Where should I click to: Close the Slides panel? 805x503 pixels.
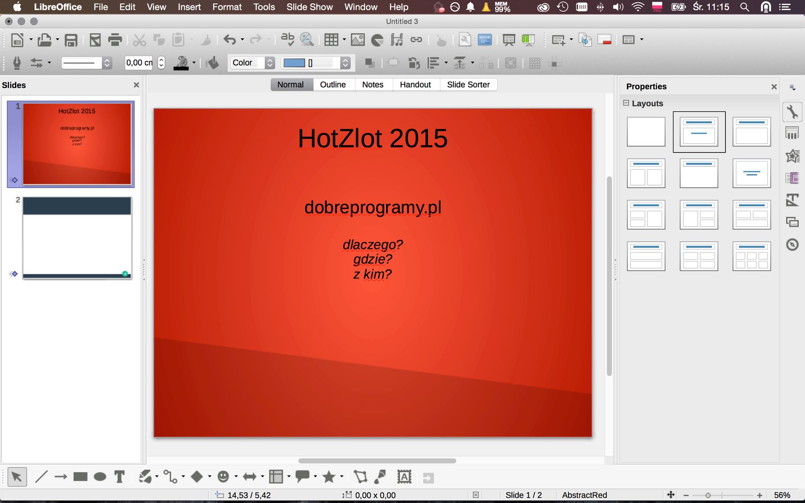[x=136, y=85]
